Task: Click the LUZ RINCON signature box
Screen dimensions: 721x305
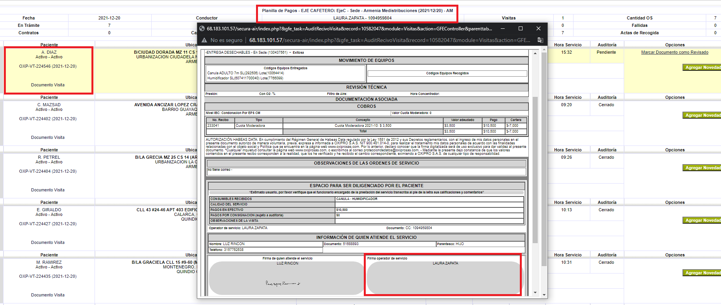Action: 286,278
